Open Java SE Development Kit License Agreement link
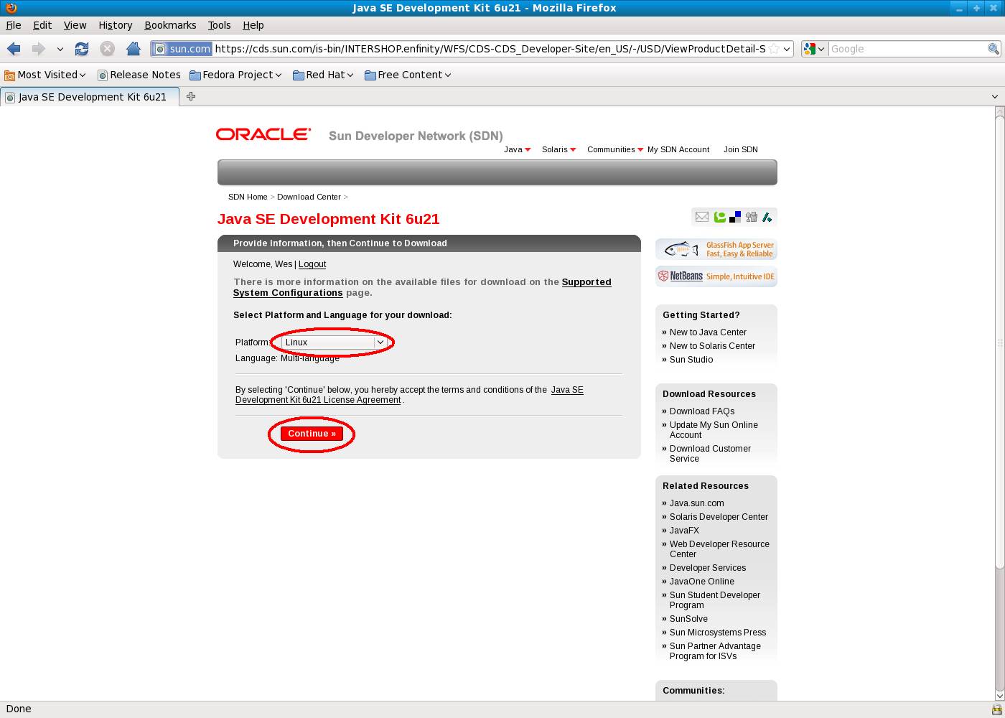 (x=409, y=395)
